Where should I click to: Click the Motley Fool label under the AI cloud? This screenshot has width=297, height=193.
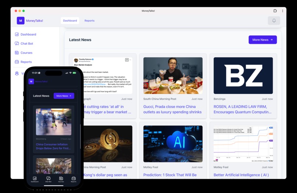[151, 167]
